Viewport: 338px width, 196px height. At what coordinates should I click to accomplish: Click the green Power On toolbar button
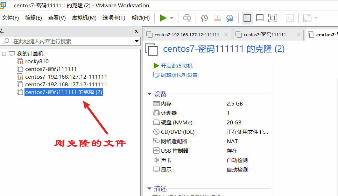[163, 18]
